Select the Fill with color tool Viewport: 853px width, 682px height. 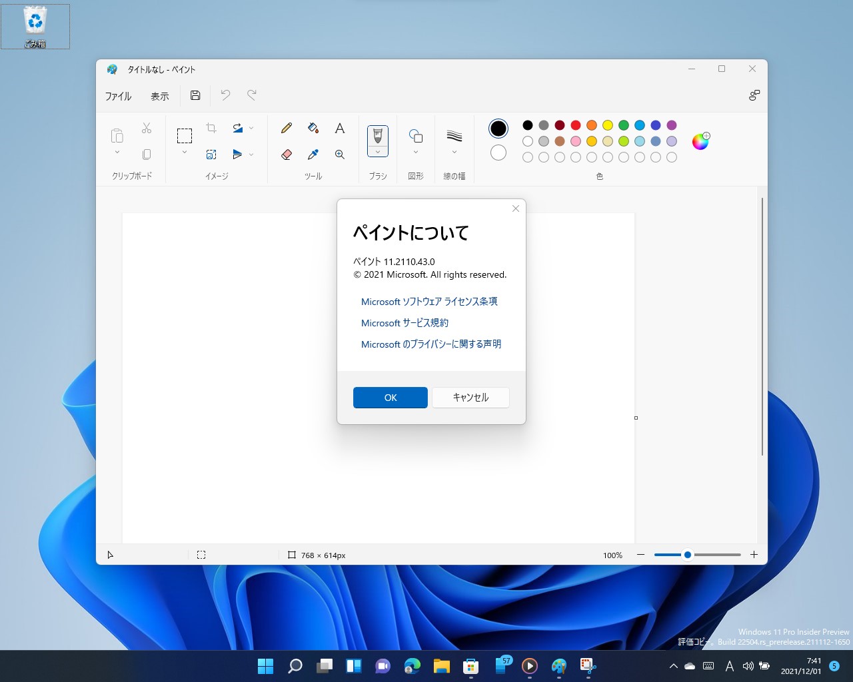tap(313, 128)
